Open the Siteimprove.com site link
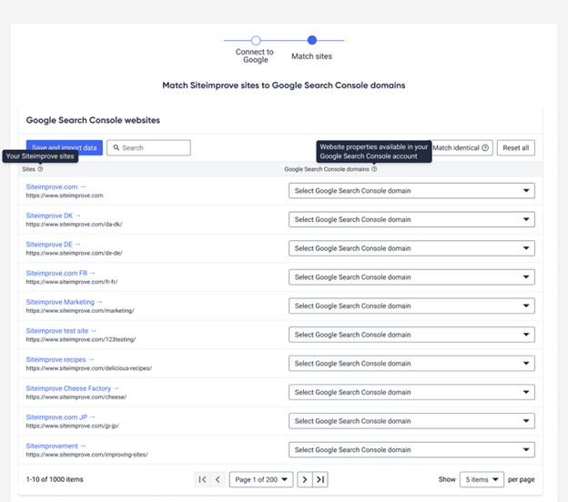The image size is (568, 502). tap(56, 186)
